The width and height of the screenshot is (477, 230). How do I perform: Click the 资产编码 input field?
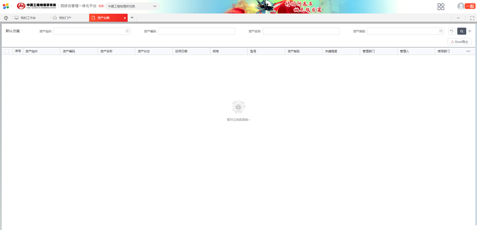(x=197, y=31)
